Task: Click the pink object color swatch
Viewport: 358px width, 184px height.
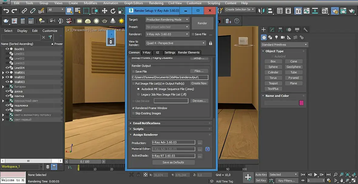Action: (301, 103)
